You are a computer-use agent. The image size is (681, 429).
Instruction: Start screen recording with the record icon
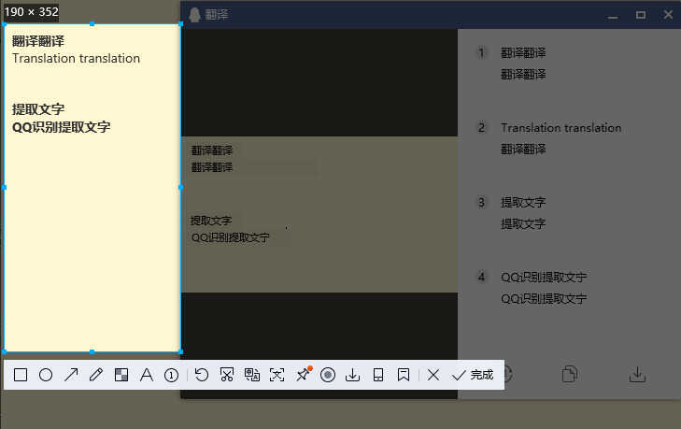328,375
